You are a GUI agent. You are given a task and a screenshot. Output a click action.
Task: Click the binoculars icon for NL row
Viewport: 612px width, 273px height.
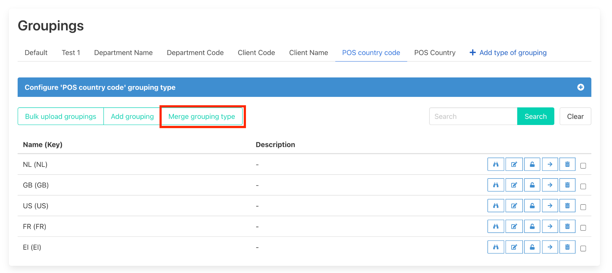[495, 164]
